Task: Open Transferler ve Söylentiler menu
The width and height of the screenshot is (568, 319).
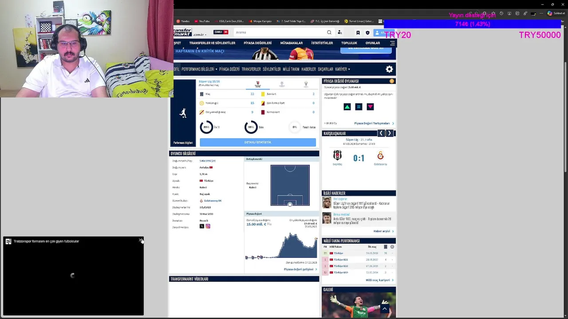Action: [212, 43]
